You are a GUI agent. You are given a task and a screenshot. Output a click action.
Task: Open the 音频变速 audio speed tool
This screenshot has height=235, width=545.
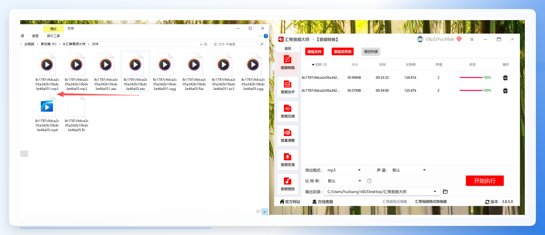pyautogui.click(x=287, y=160)
